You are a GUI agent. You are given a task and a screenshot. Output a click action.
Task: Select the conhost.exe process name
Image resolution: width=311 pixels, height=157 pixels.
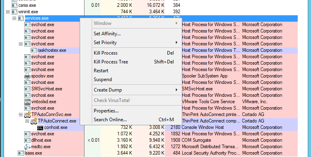click(56, 128)
